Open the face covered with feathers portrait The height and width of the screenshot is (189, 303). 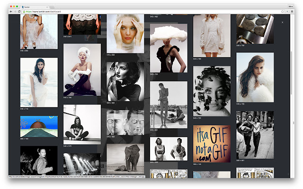[212, 91]
